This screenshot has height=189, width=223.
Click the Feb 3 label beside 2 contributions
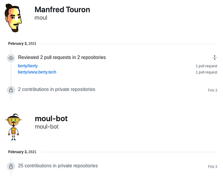click(212, 90)
